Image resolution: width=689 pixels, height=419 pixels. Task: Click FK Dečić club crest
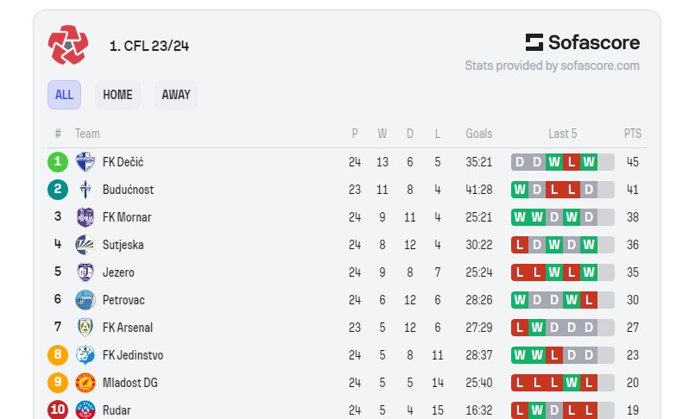click(x=85, y=162)
